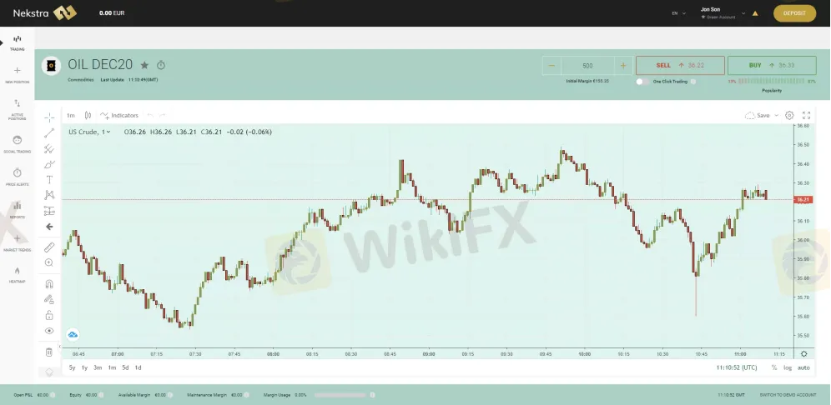Open chart settings gear icon
This screenshot has width=831, height=405.
(x=789, y=116)
